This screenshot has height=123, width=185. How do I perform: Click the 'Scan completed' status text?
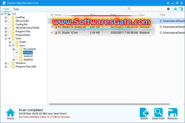coord(31,110)
